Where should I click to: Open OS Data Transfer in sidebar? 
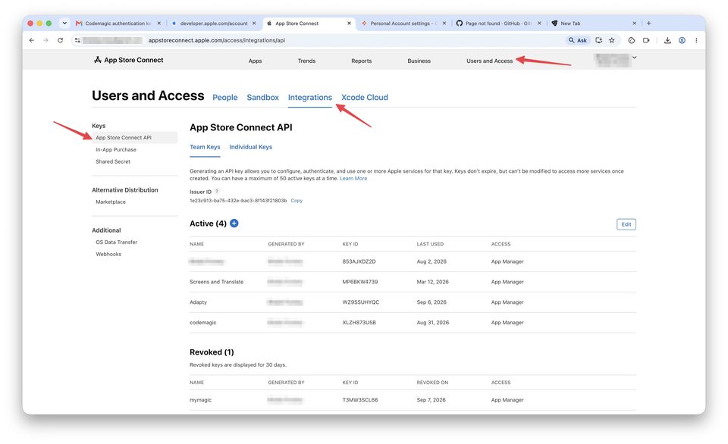tap(117, 242)
